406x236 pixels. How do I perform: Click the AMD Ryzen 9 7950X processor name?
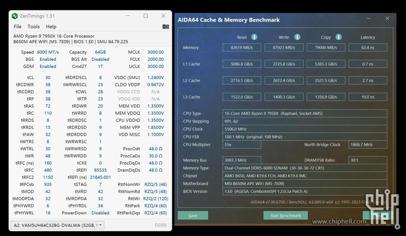[54, 36]
